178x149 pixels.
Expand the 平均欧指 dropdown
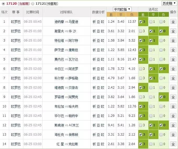coord(122,9)
